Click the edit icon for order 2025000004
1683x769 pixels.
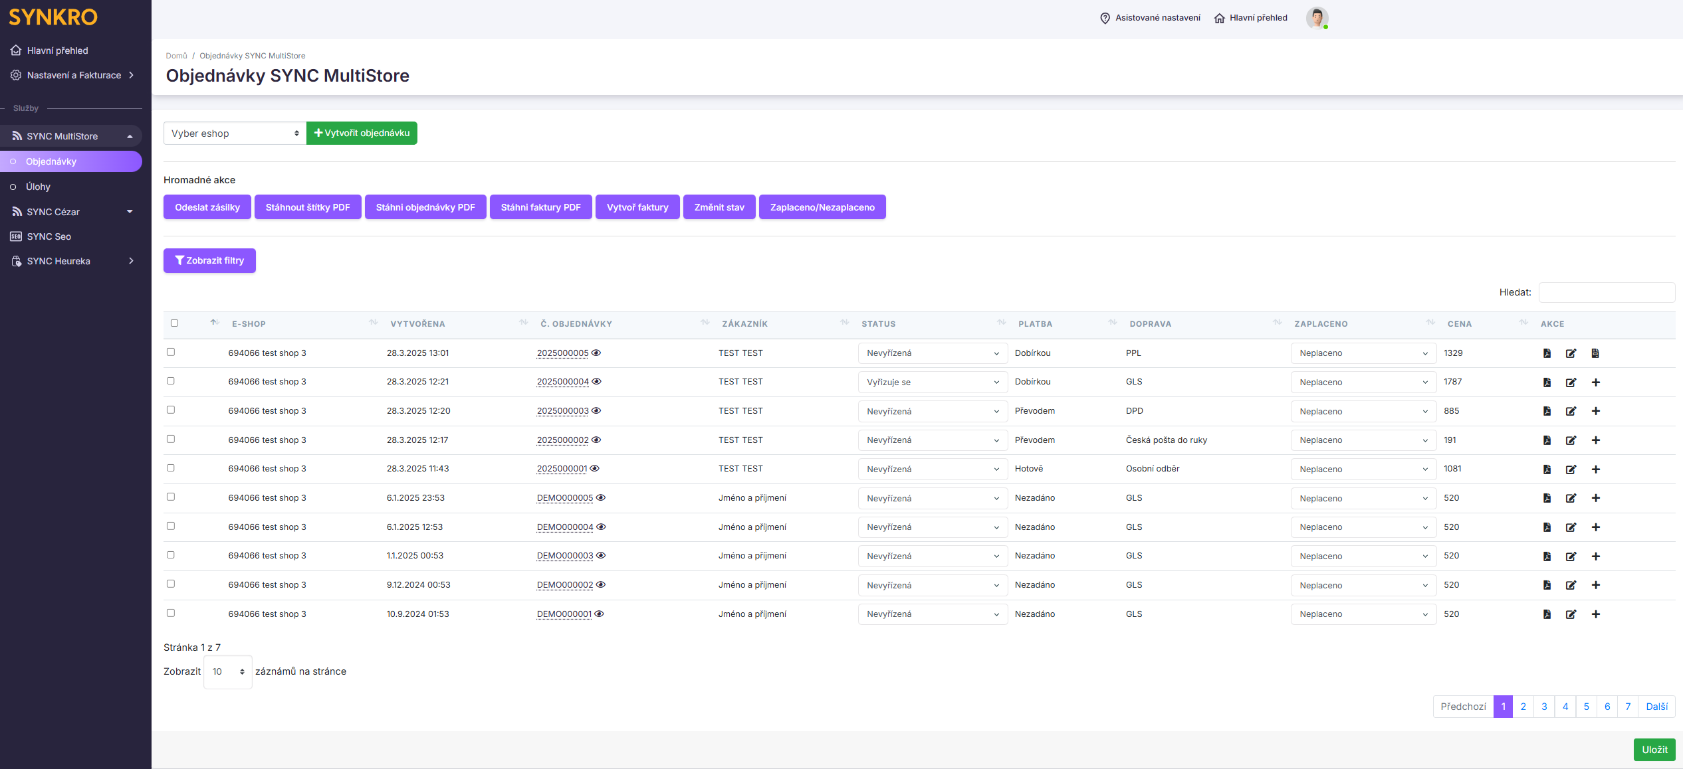1571,383
